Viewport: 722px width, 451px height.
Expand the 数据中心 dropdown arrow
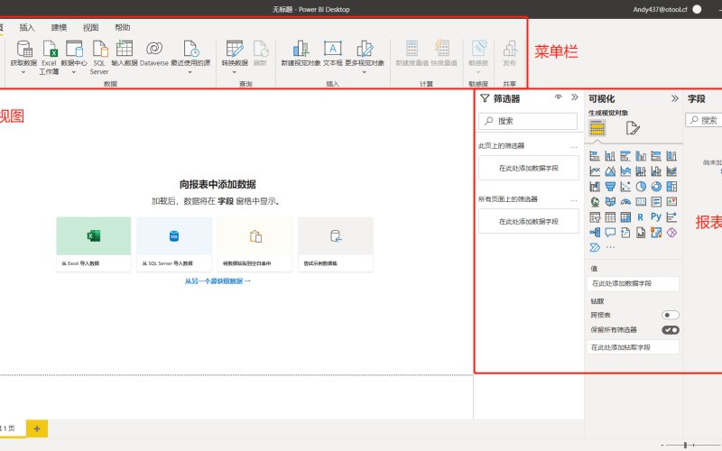point(74,72)
